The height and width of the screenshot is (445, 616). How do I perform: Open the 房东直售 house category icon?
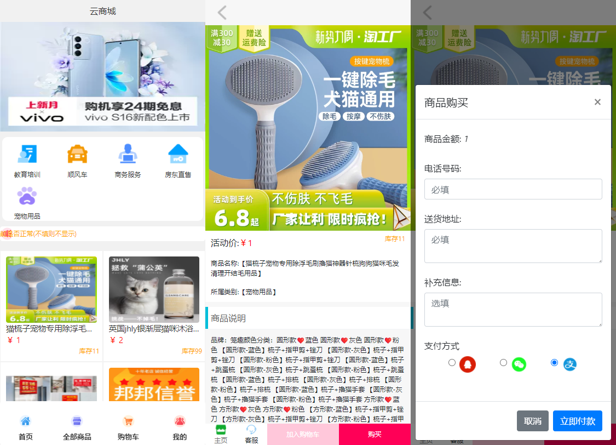(178, 154)
